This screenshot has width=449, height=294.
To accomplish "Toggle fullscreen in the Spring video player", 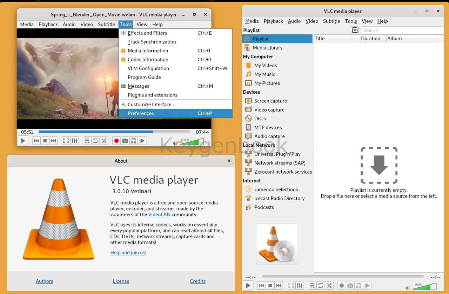I will [x=66, y=141].
